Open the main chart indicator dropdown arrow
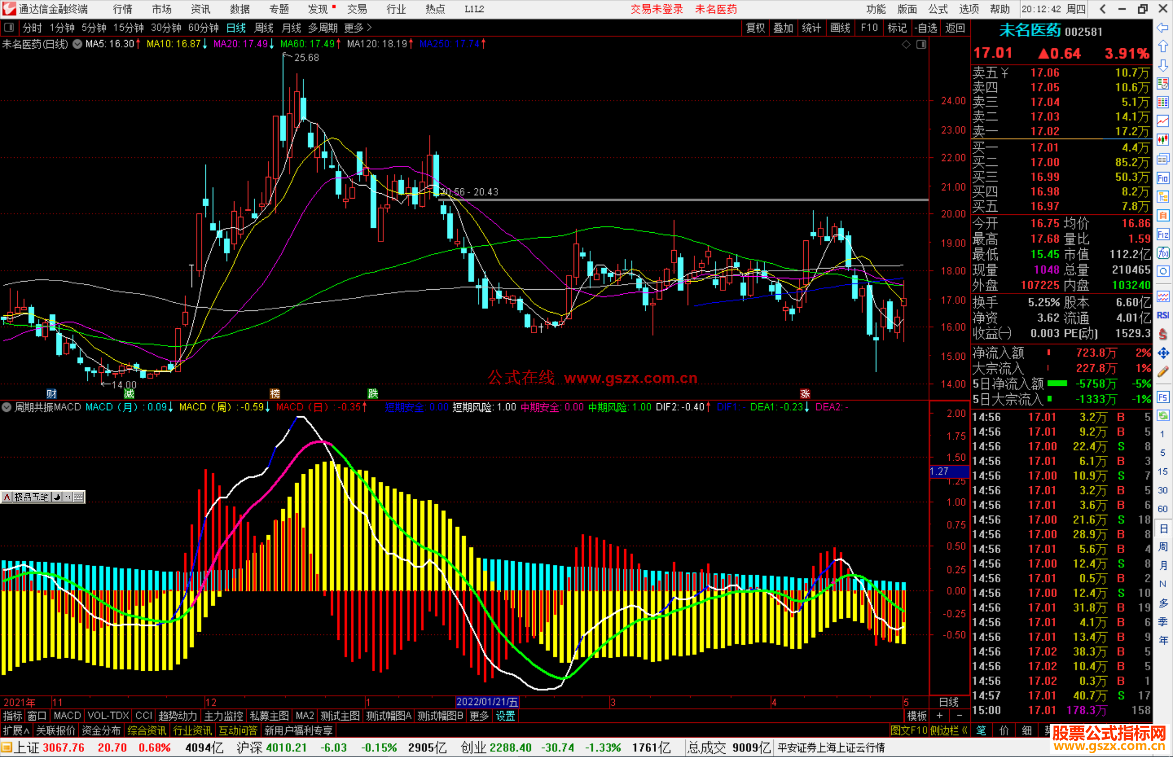This screenshot has width=1173, height=757. 77,44
